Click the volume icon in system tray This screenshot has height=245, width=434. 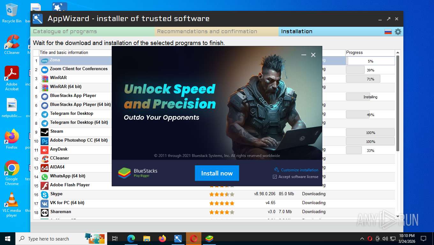[385, 239]
